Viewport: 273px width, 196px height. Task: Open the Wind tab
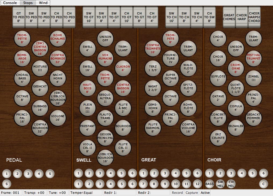43,3
